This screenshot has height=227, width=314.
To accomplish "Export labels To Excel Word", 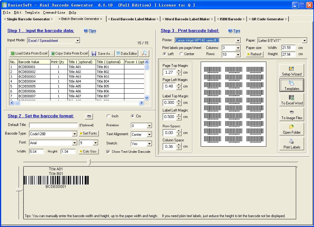I will (292, 100).
